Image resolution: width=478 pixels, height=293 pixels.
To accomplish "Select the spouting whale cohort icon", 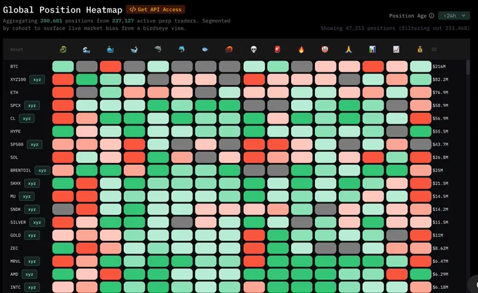I will click(x=134, y=49).
